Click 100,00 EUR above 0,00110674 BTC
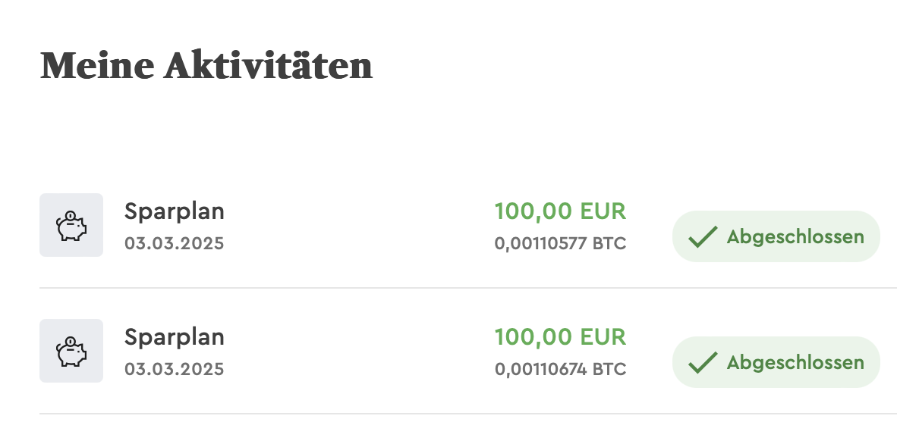The image size is (897, 444). click(x=560, y=336)
